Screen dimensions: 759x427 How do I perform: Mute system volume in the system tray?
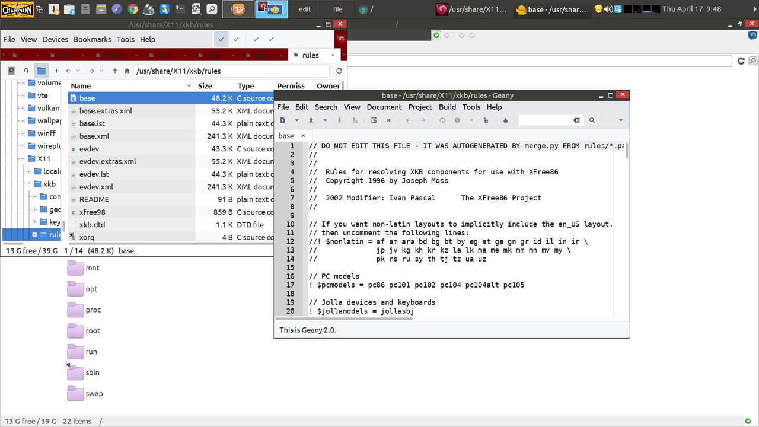[608, 9]
